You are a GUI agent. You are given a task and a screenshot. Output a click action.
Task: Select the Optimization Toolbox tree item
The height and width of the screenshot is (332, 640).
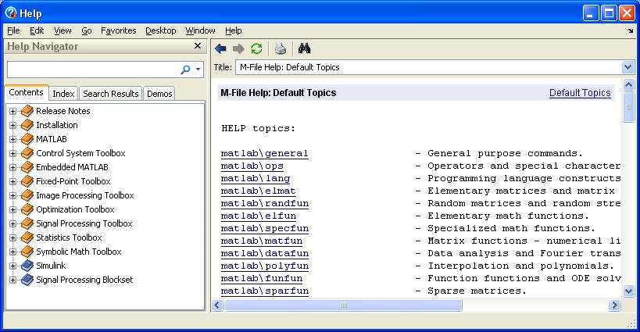75,209
